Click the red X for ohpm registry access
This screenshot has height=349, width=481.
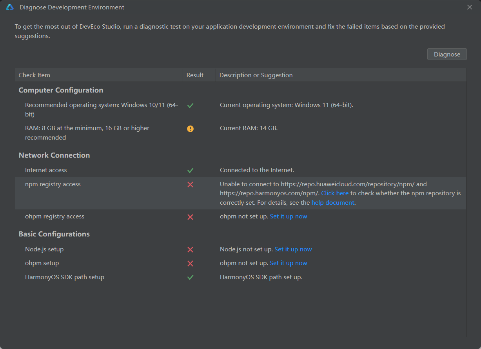tap(190, 217)
